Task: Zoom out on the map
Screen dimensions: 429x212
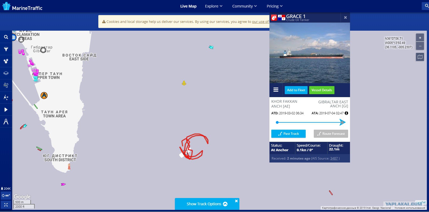Action: tap(420, 46)
